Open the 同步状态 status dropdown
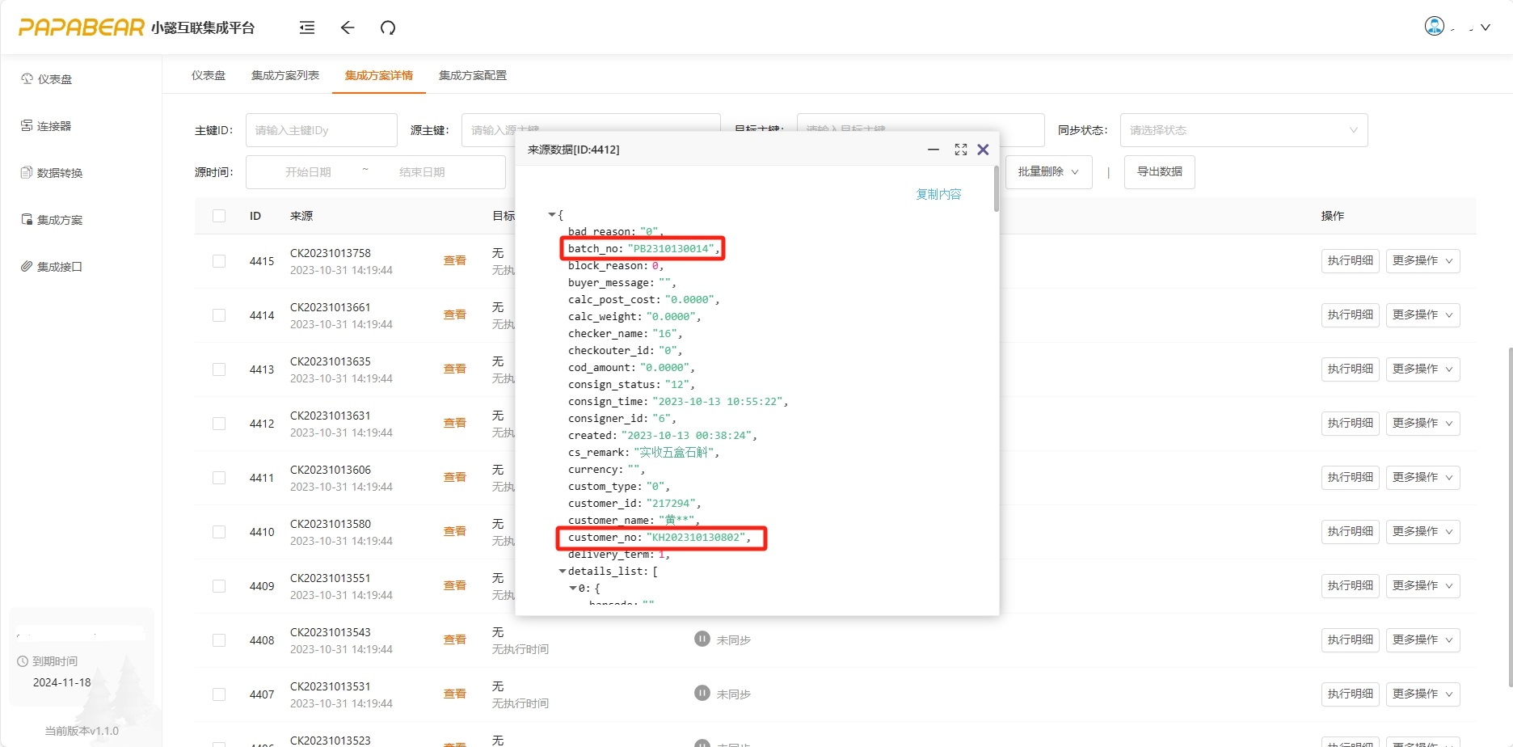 pos(1243,130)
